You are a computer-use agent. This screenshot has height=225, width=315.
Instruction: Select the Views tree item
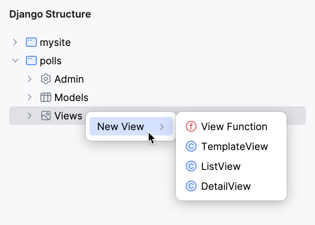[67, 116]
